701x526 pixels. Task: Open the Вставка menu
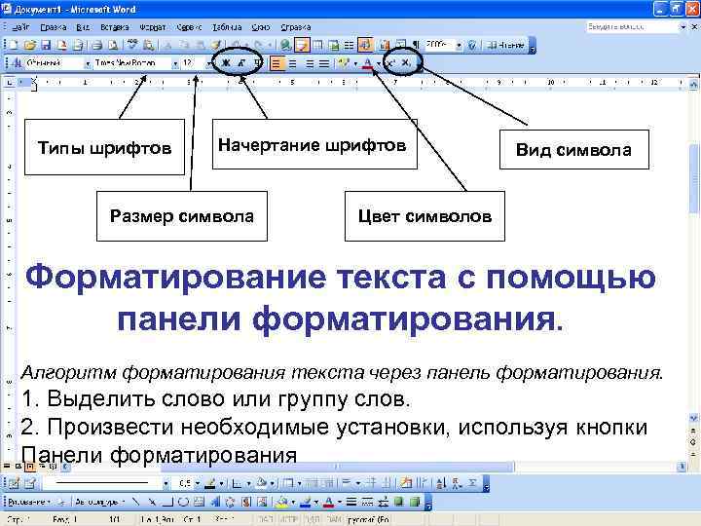point(115,27)
